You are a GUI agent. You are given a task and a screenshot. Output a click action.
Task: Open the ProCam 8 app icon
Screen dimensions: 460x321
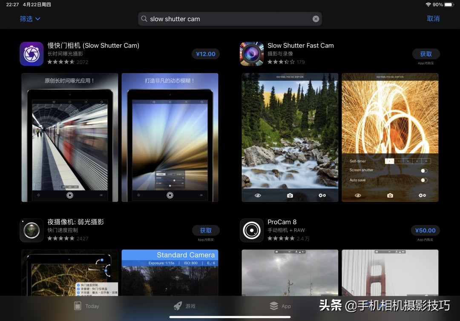252,230
